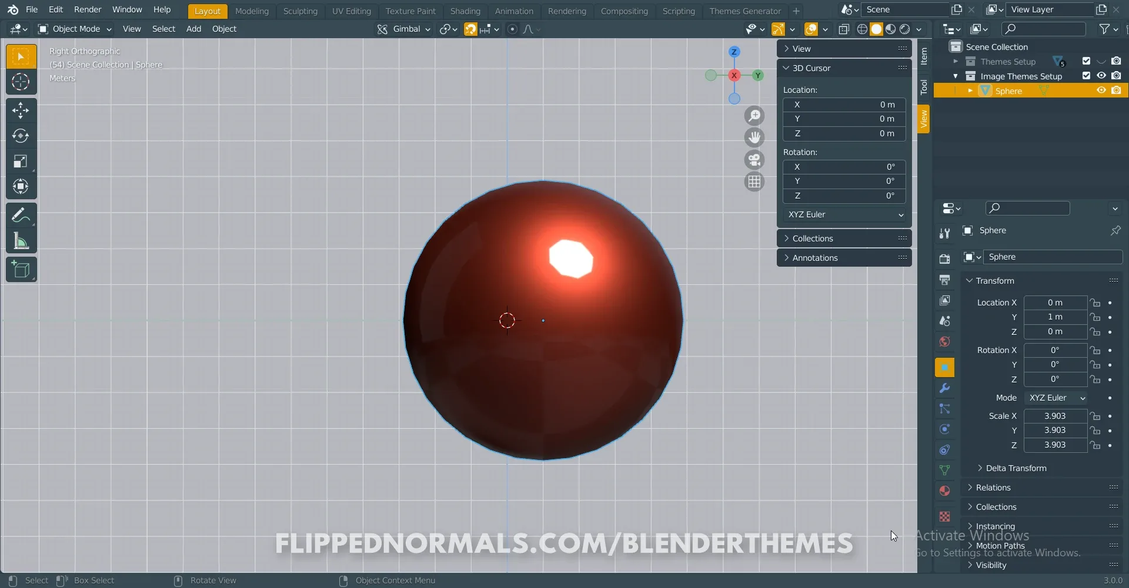Click the Location Y 1 m field

(x=1055, y=317)
